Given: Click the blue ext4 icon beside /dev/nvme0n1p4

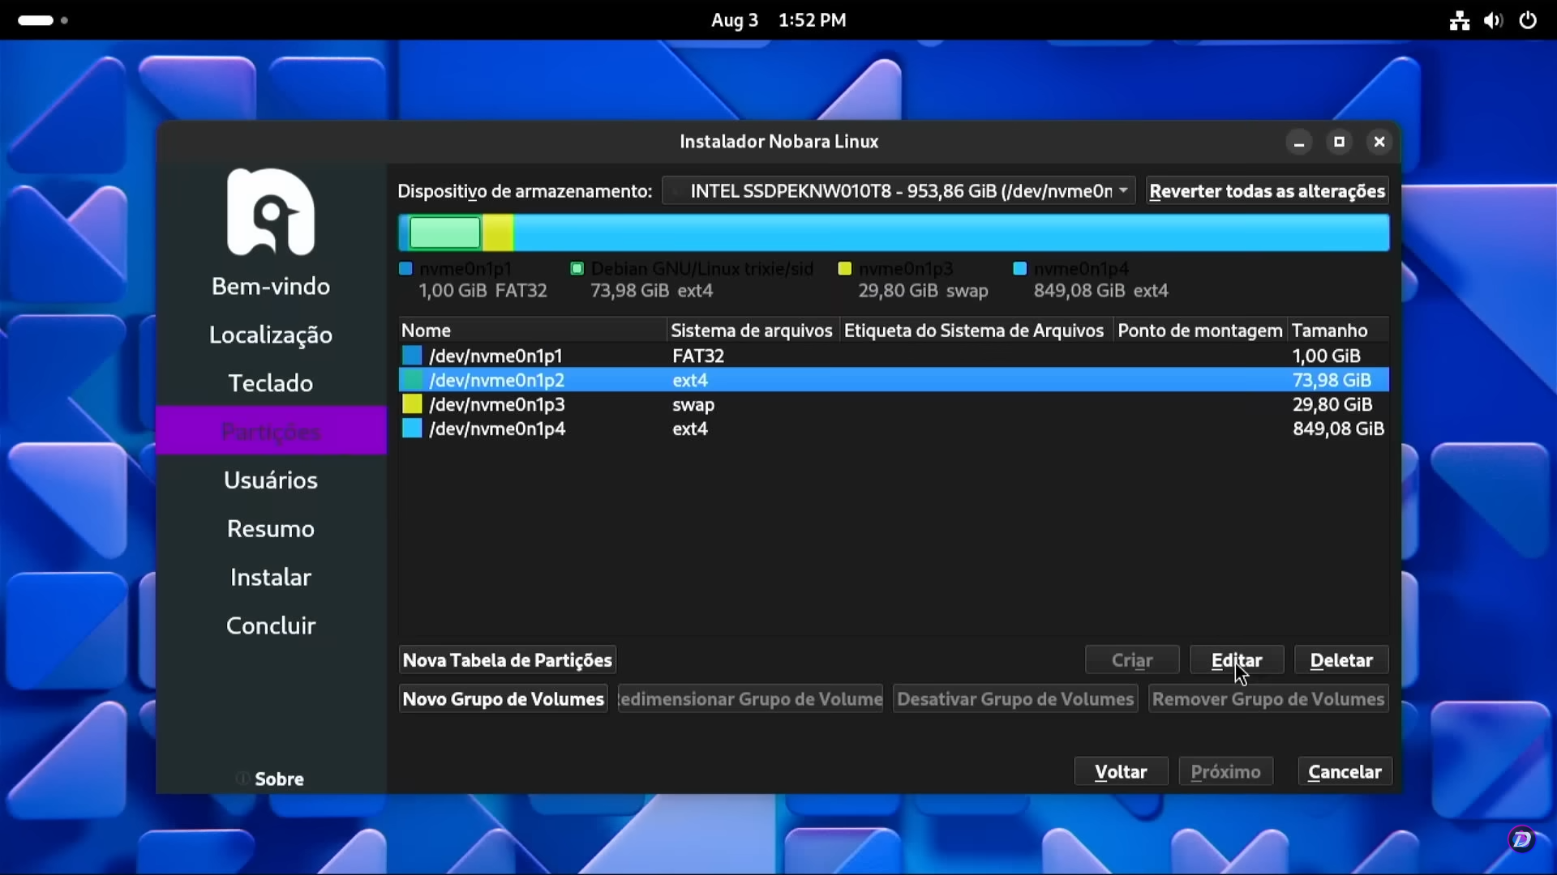Looking at the screenshot, I should click(x=412, y=428).
